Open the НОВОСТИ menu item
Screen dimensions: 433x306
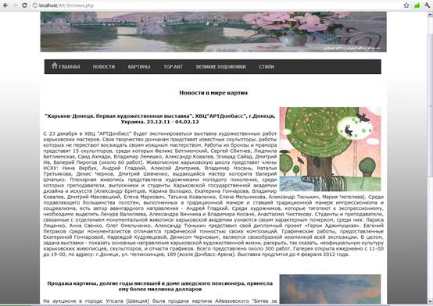pyautogui.click(x=104, y=67)
